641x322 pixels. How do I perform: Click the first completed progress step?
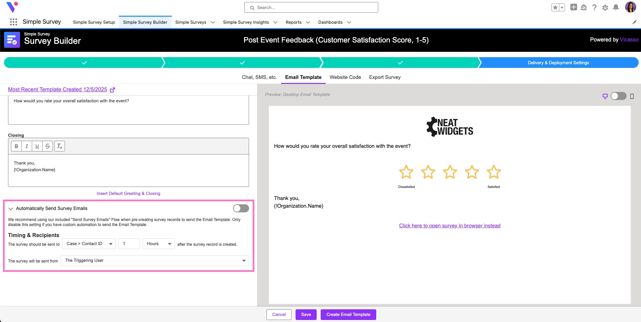click(x=84, y=63)
